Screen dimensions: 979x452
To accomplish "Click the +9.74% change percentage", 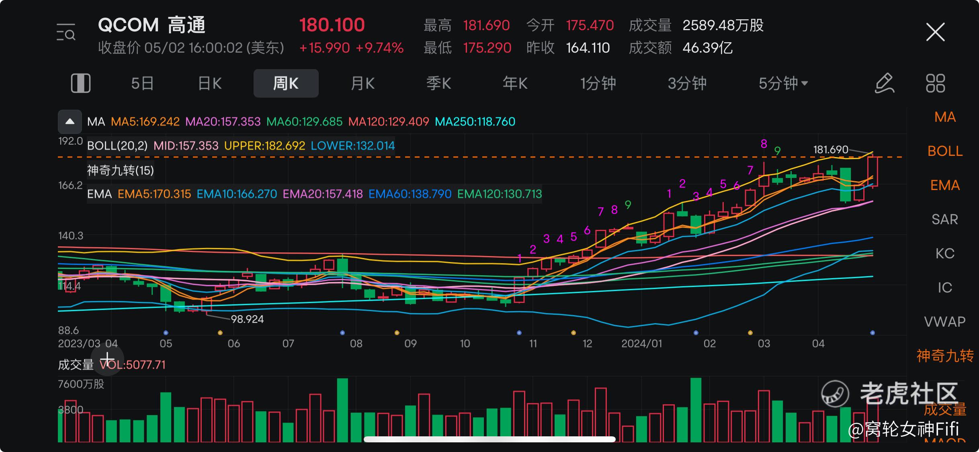I will [x=379, y=48].
